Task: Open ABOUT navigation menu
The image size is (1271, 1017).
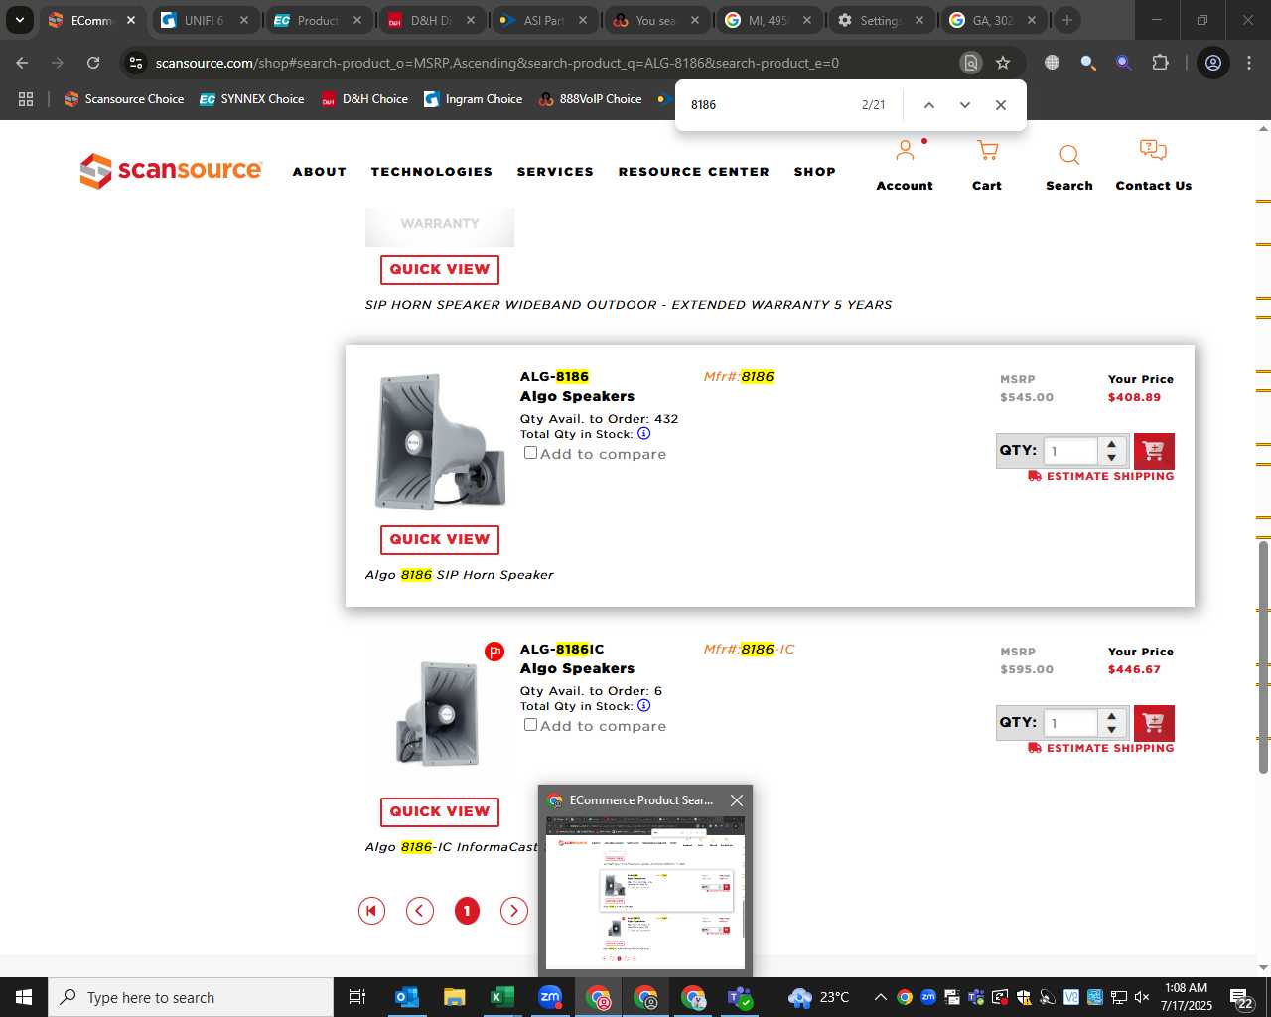Action: point(319,172)
